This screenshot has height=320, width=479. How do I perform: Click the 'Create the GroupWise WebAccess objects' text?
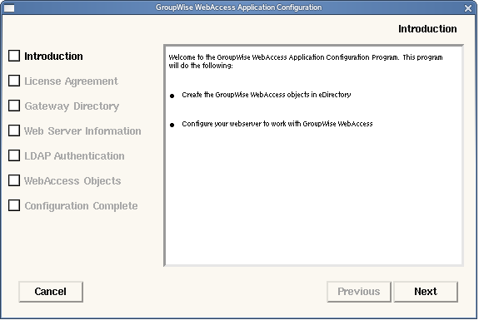(266, 95)
